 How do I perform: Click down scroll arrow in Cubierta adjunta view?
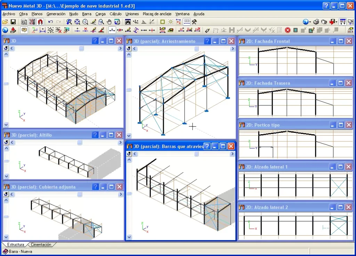coord(6,237)
